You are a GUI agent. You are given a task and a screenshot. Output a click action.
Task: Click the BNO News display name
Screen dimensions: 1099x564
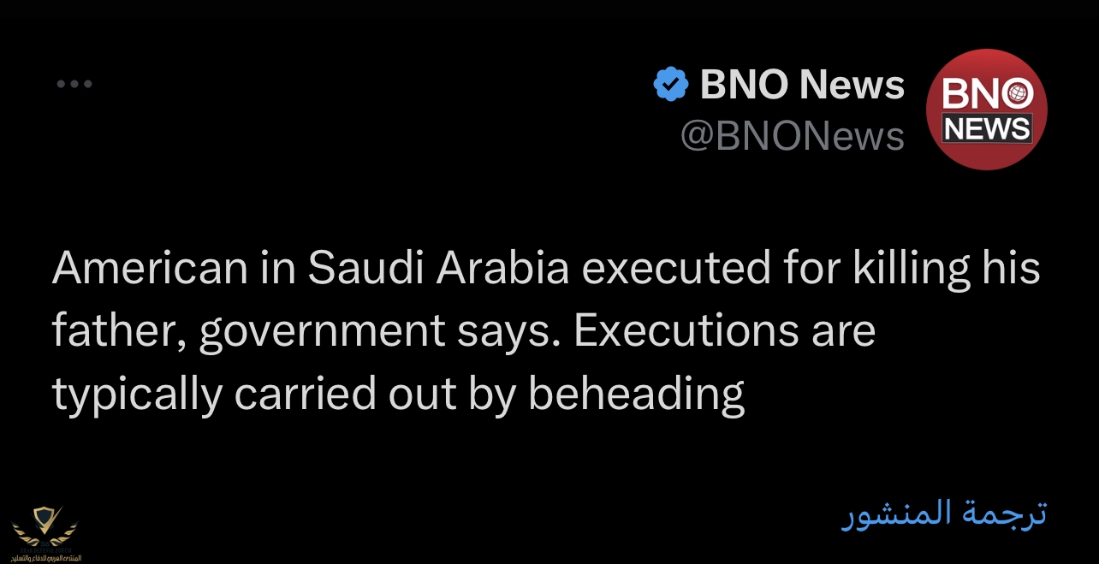pos(802,84)
